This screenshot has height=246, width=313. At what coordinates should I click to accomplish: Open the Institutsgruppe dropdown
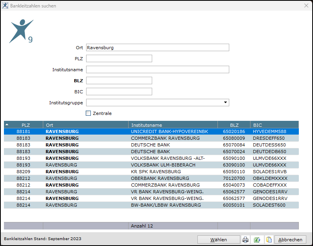[x=225, y=102]
